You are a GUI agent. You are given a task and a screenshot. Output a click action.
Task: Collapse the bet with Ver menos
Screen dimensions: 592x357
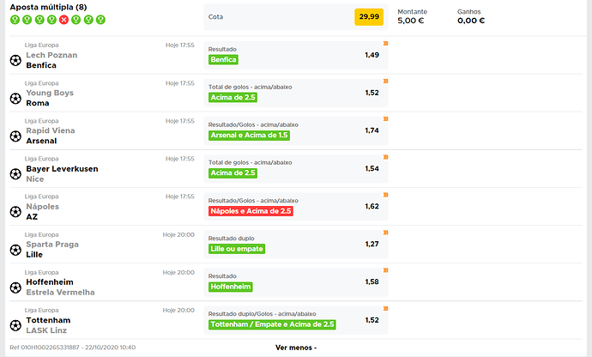(296, 348)
